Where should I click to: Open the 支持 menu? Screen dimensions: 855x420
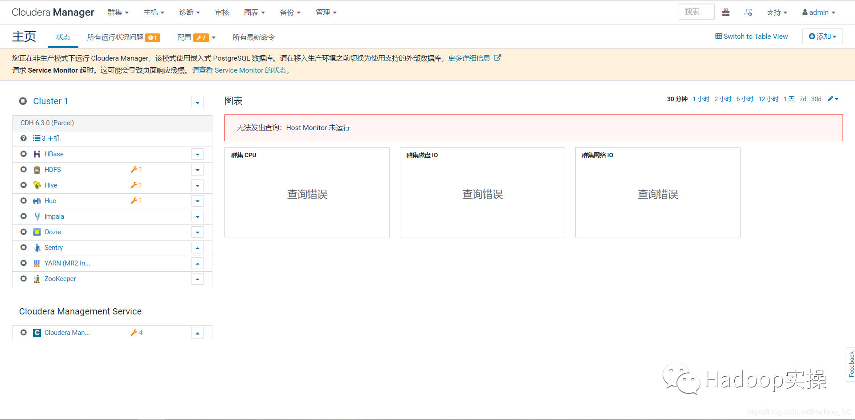(x=777, y=12)
